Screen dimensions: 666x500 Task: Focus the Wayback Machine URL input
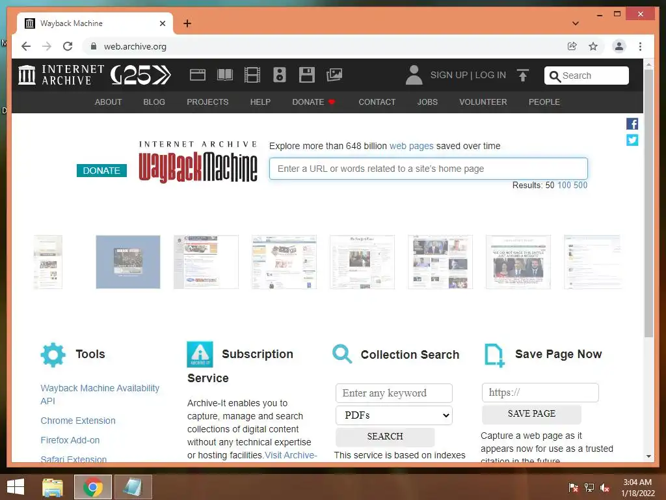(x=429, y=169)
